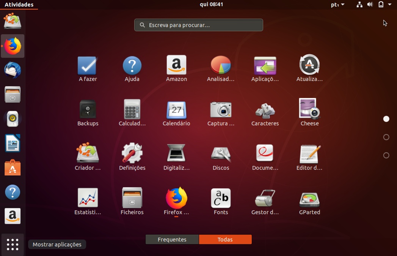Select the first page indicator dot
The width and height of the screenshot is (397, 256).
386,119
